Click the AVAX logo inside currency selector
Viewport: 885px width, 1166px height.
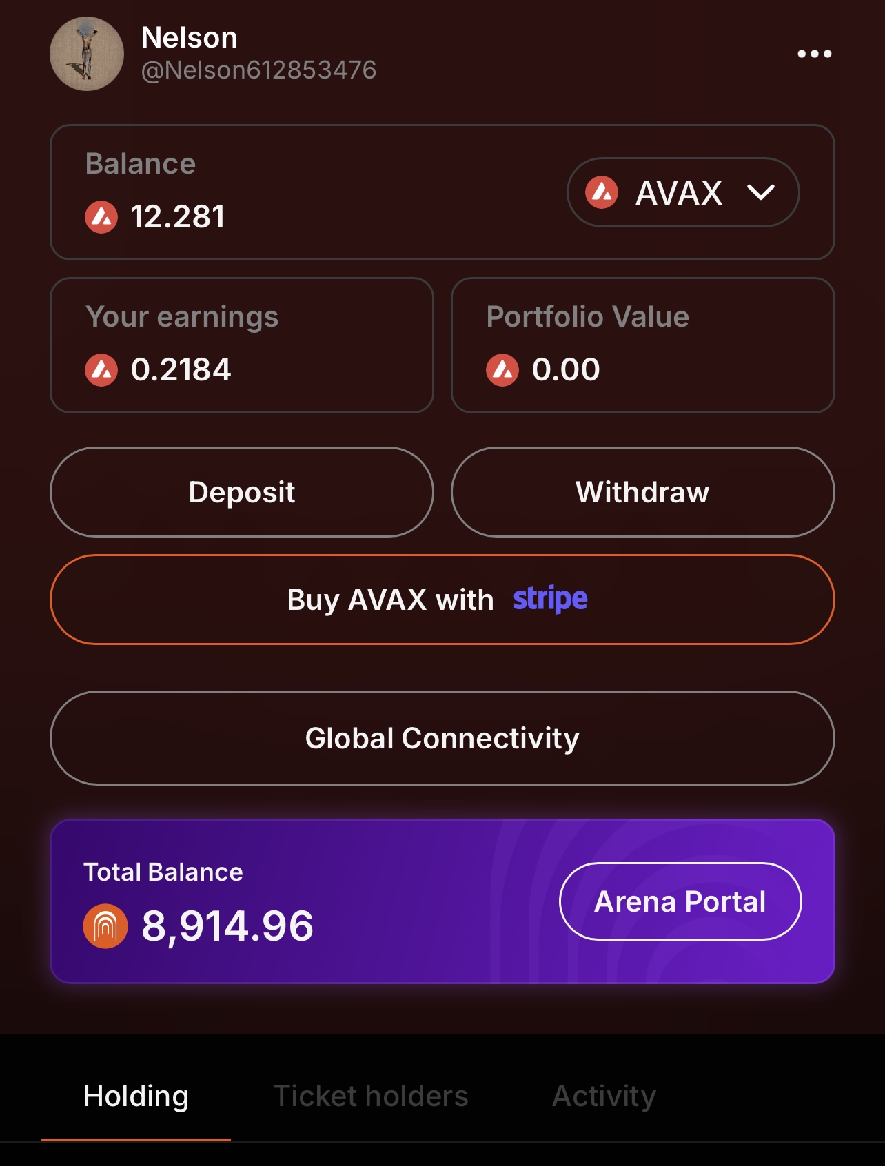[602, 192]
